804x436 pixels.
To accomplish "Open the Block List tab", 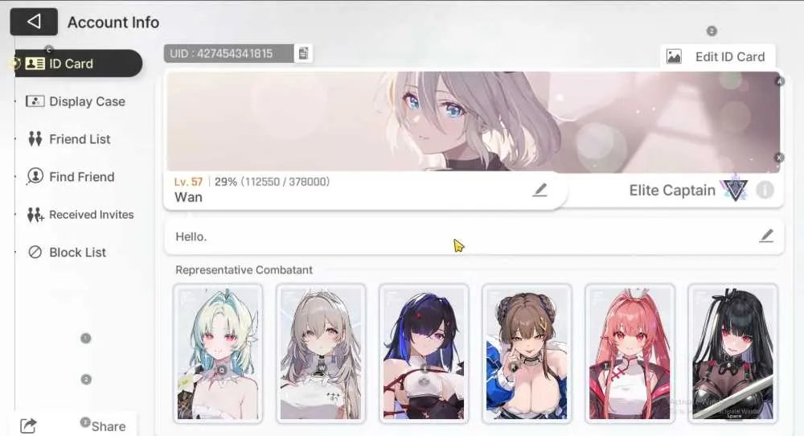I will [x=68, y=253].
